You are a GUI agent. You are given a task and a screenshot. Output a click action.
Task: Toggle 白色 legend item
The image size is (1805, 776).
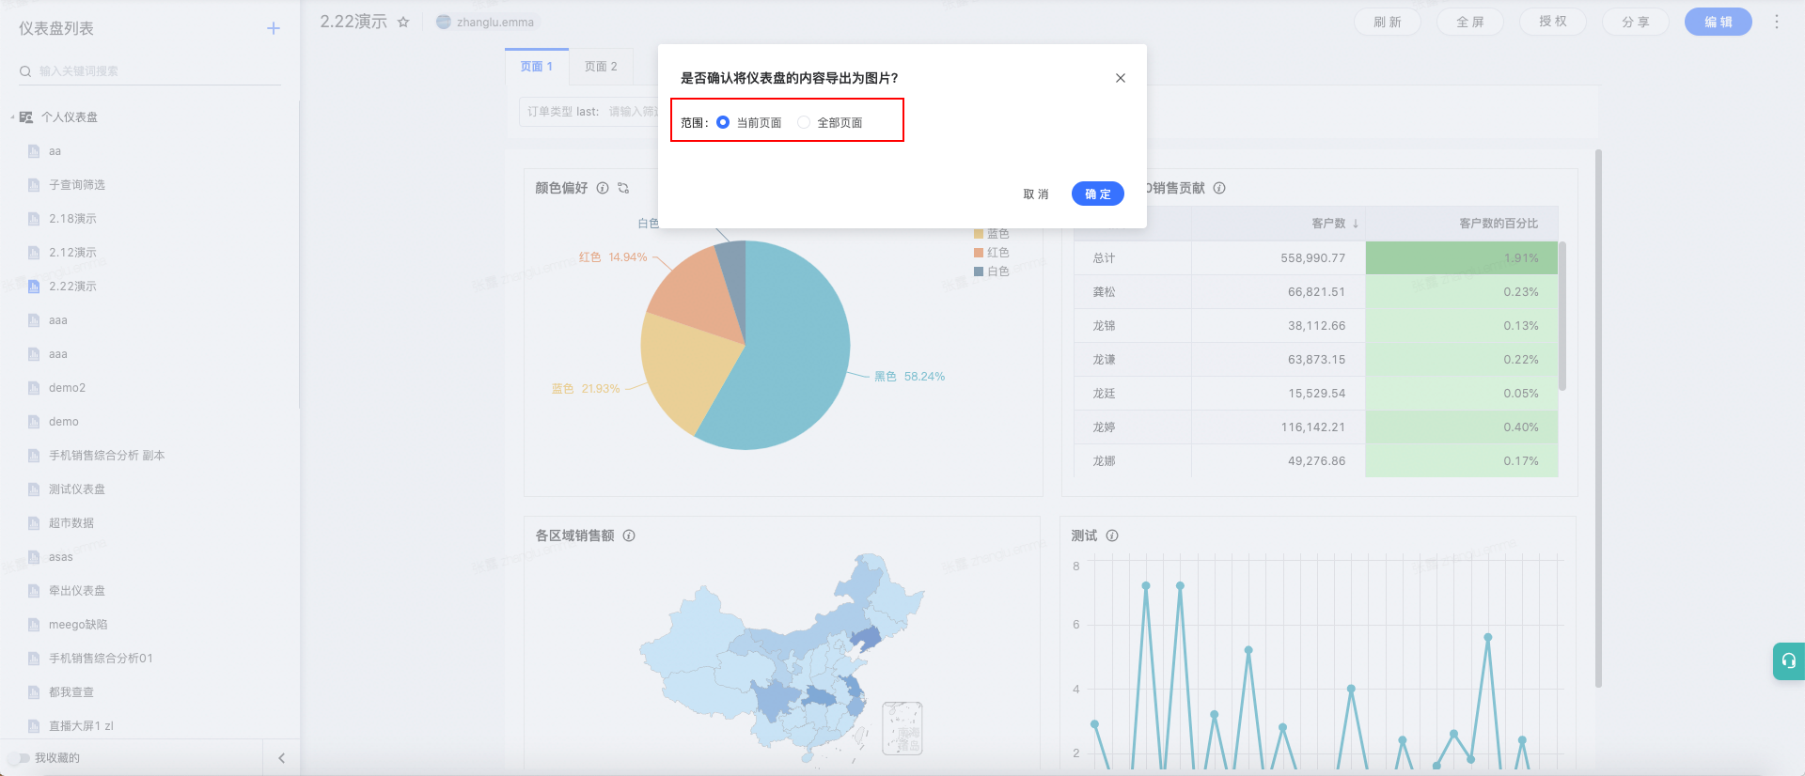pyautogui.click(x=992, y=272)
